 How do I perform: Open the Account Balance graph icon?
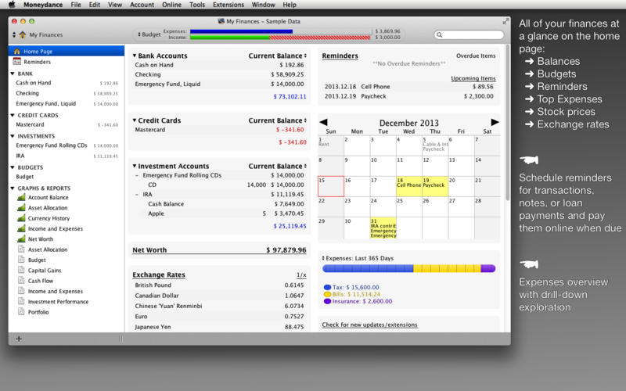pos(22,197)
